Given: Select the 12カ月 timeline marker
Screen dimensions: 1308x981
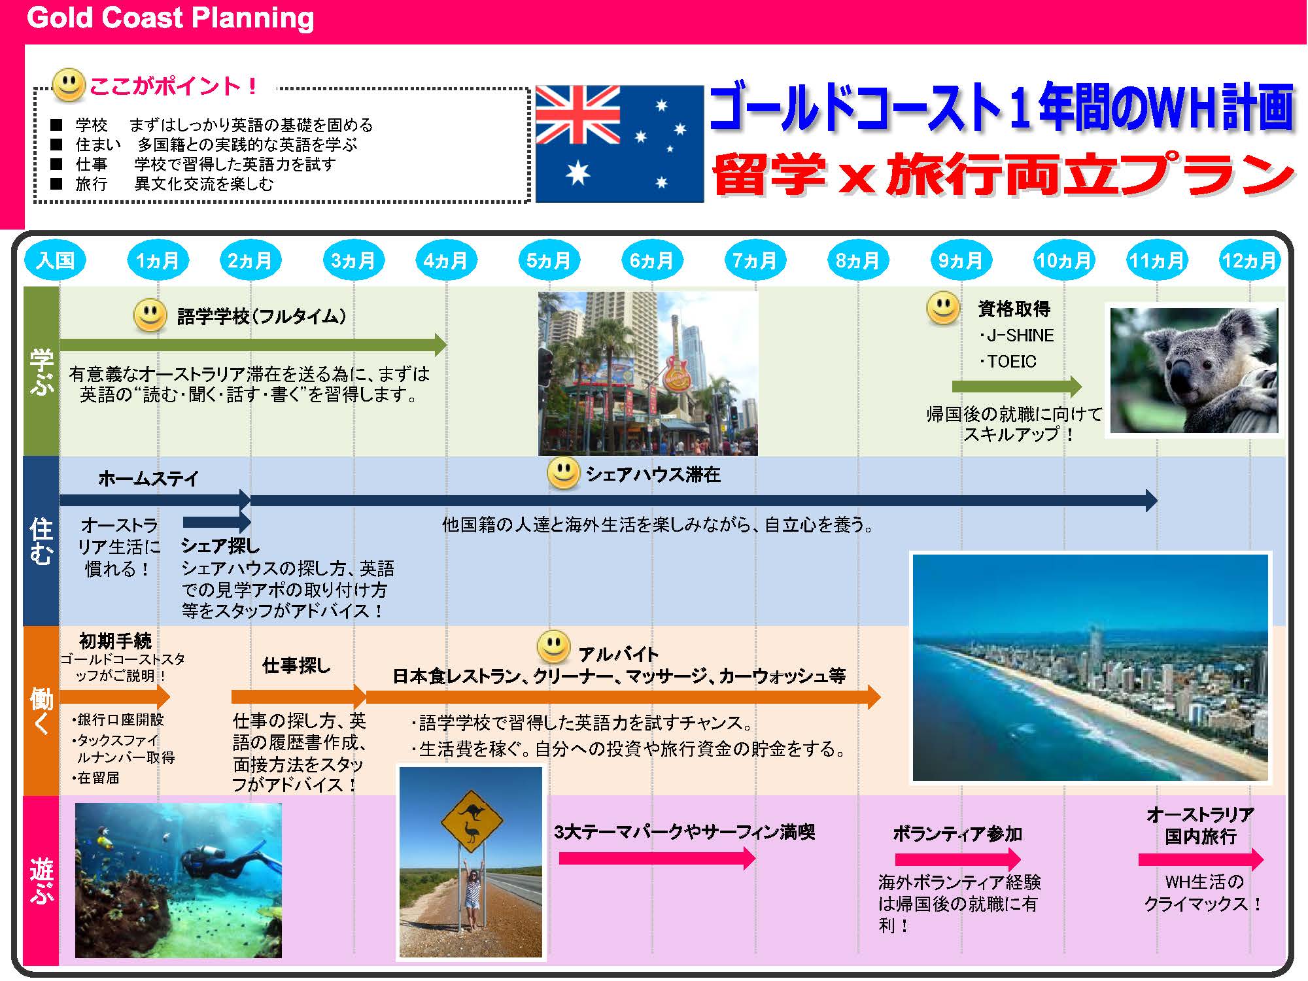Looking at the screenshot, I should [x=1249, y=261].
